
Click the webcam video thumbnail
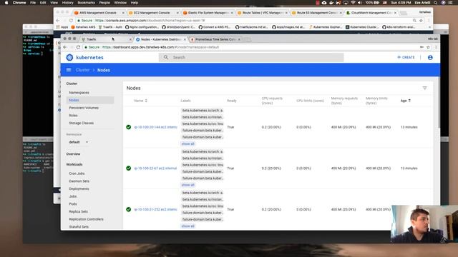click(424, 223)
